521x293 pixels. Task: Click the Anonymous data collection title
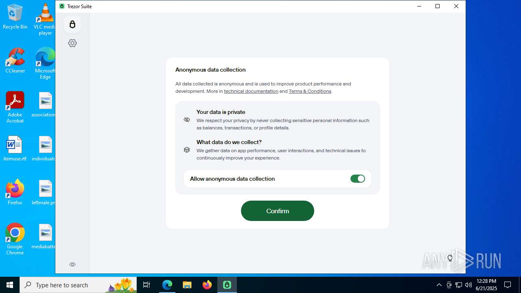click(210, 70)
